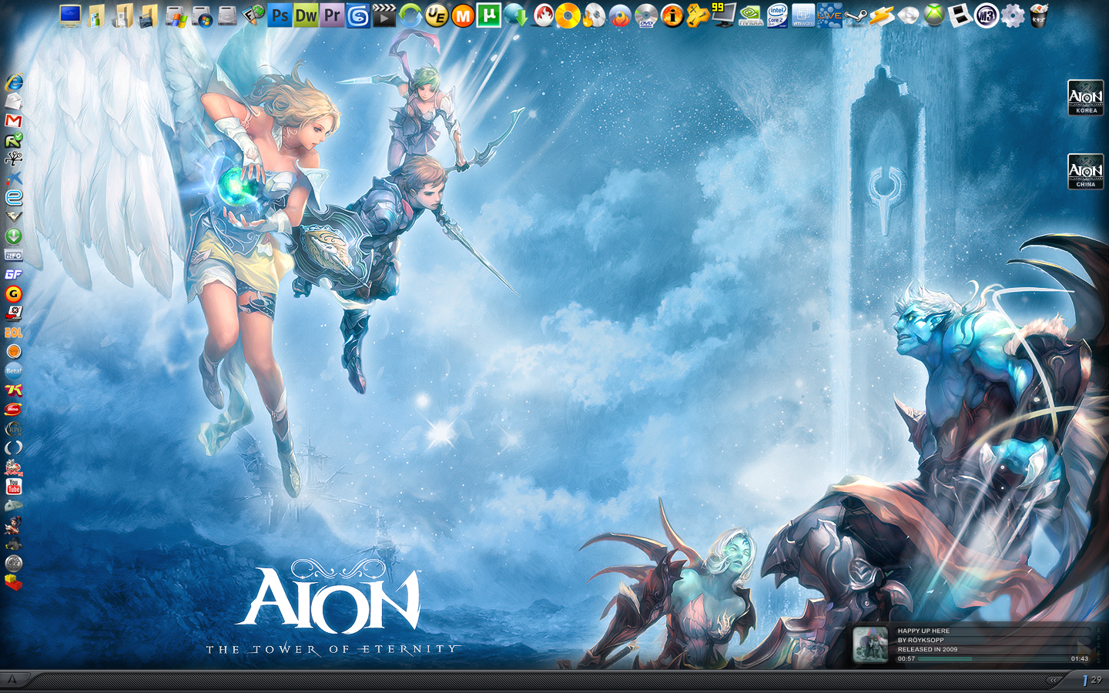1109x693 pixels.
Task: Open the NFO icon in left sidebar
Action: (x=14, y=256)
